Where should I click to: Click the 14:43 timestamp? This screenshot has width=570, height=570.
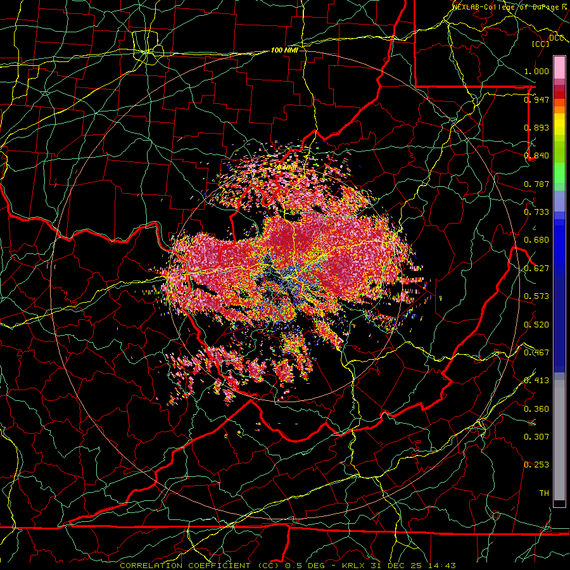click(x=441, y=566)
